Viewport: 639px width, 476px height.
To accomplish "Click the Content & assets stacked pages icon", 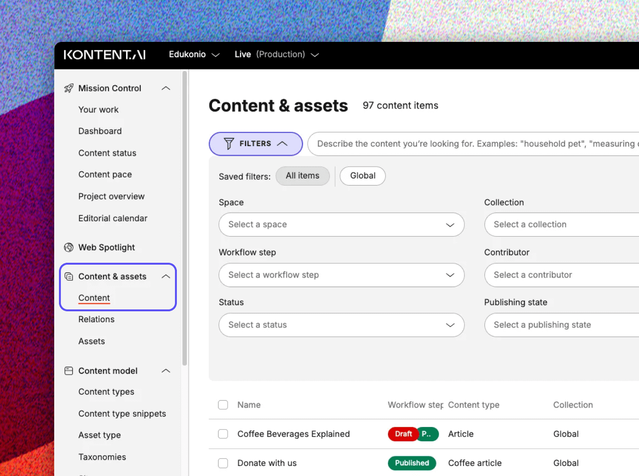I will pyautogui.click(x=68, y=276).
